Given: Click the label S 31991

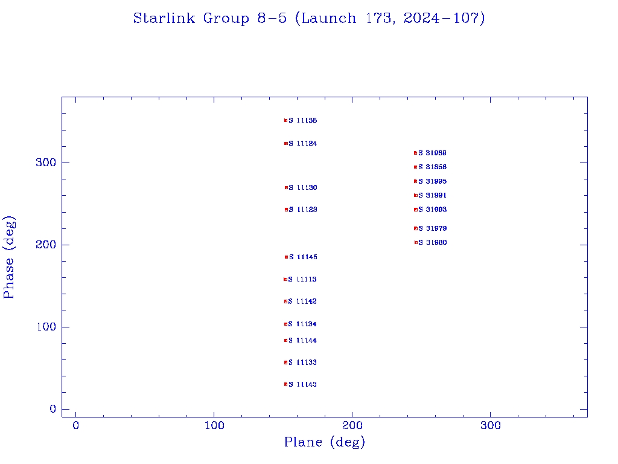Looking at the screenshot, I should 432,195.
